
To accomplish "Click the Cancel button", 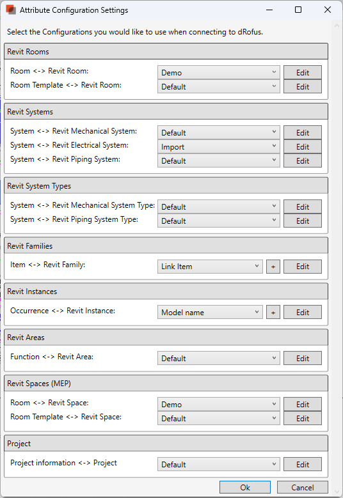I will coord(303,488).
